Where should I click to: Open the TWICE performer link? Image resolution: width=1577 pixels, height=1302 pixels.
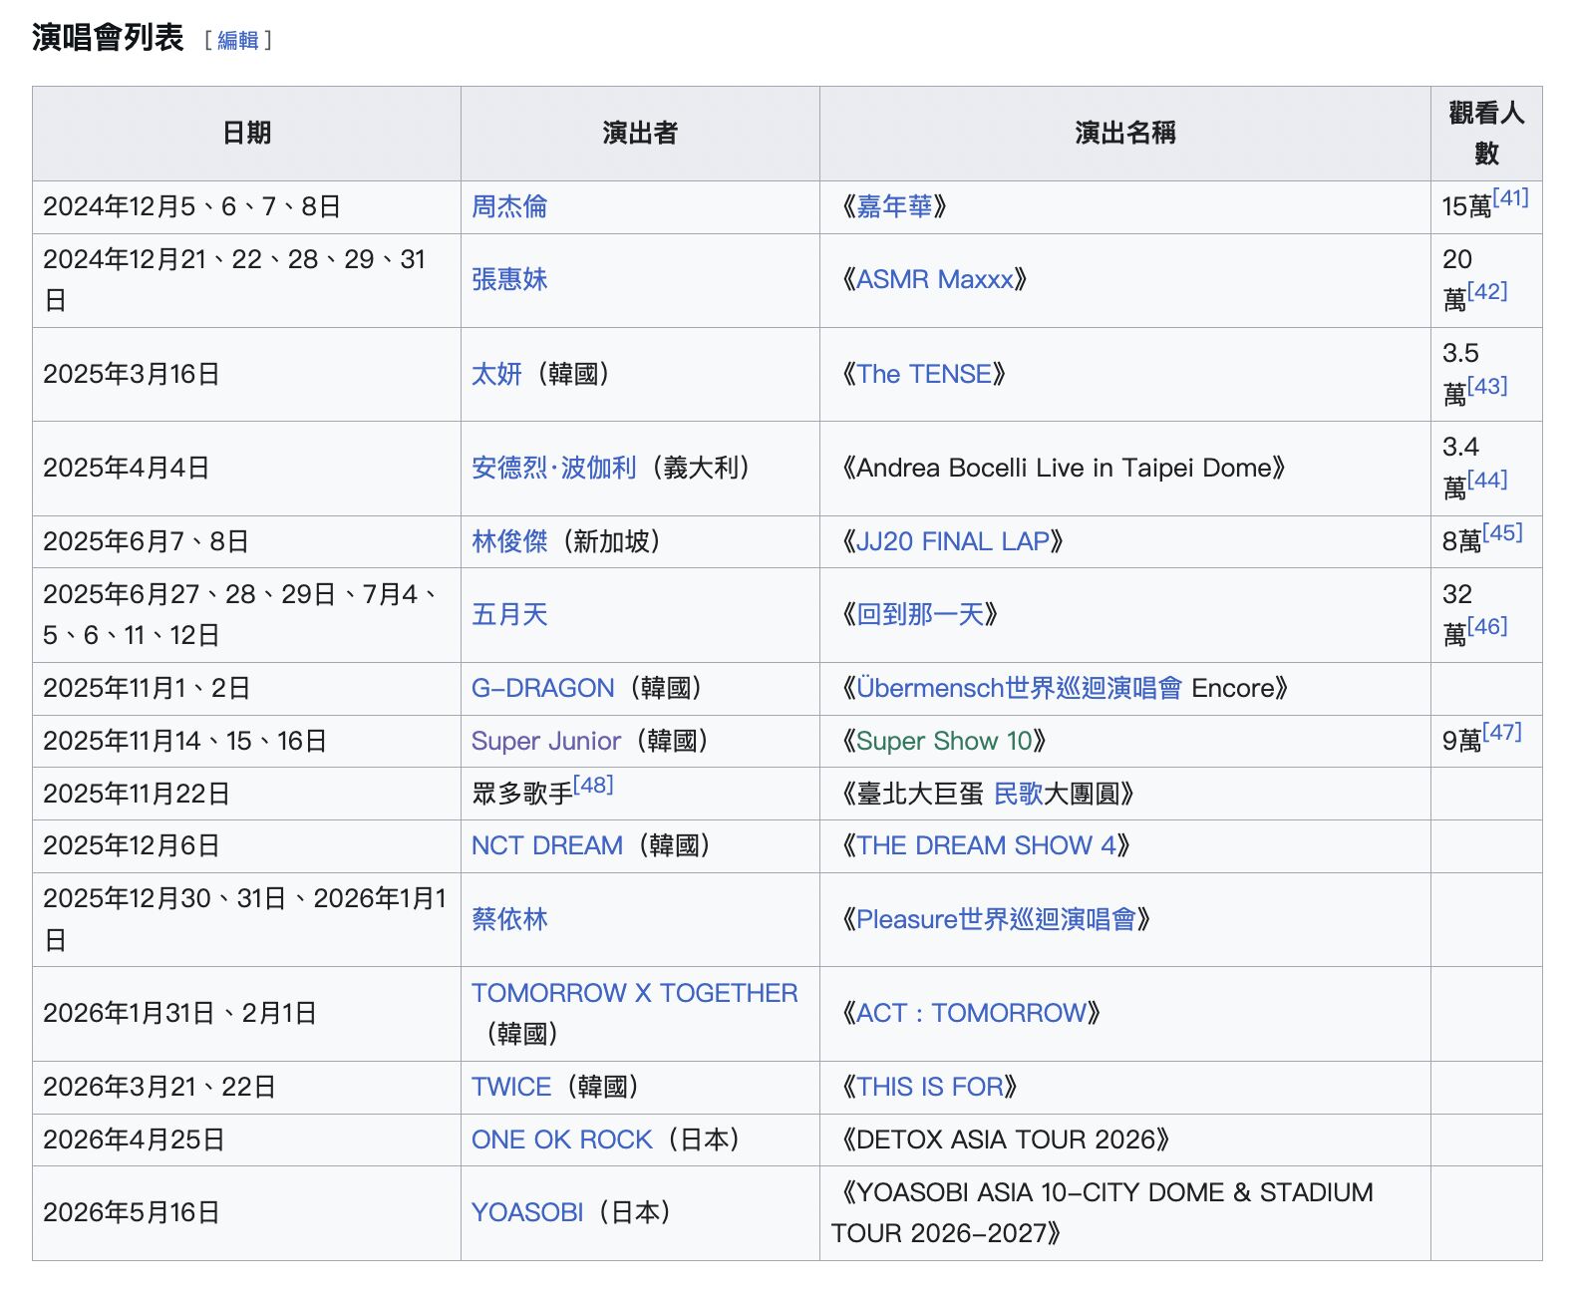[x=511, y=1087]
